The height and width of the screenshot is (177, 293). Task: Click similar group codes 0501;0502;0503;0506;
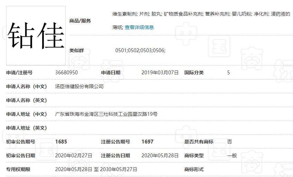click(140, 50)
